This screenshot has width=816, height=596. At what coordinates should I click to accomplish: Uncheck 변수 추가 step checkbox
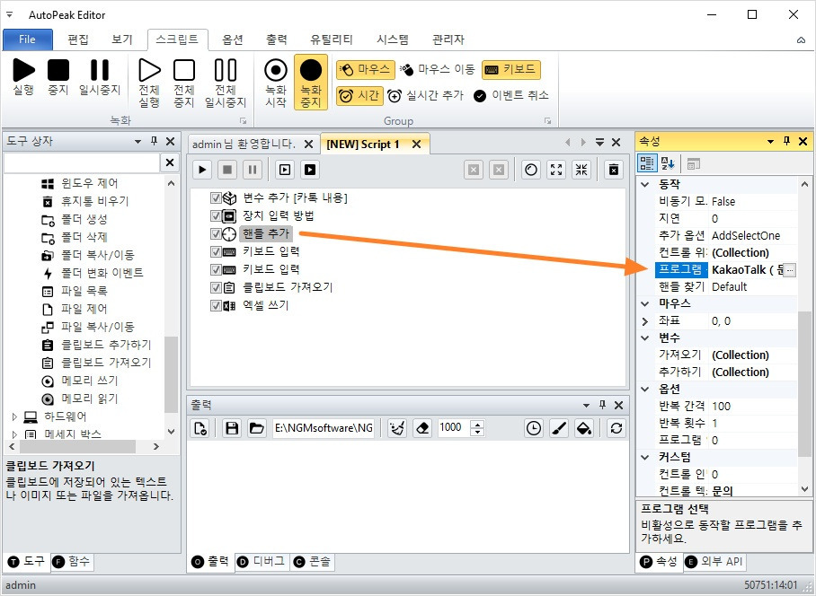216,198
